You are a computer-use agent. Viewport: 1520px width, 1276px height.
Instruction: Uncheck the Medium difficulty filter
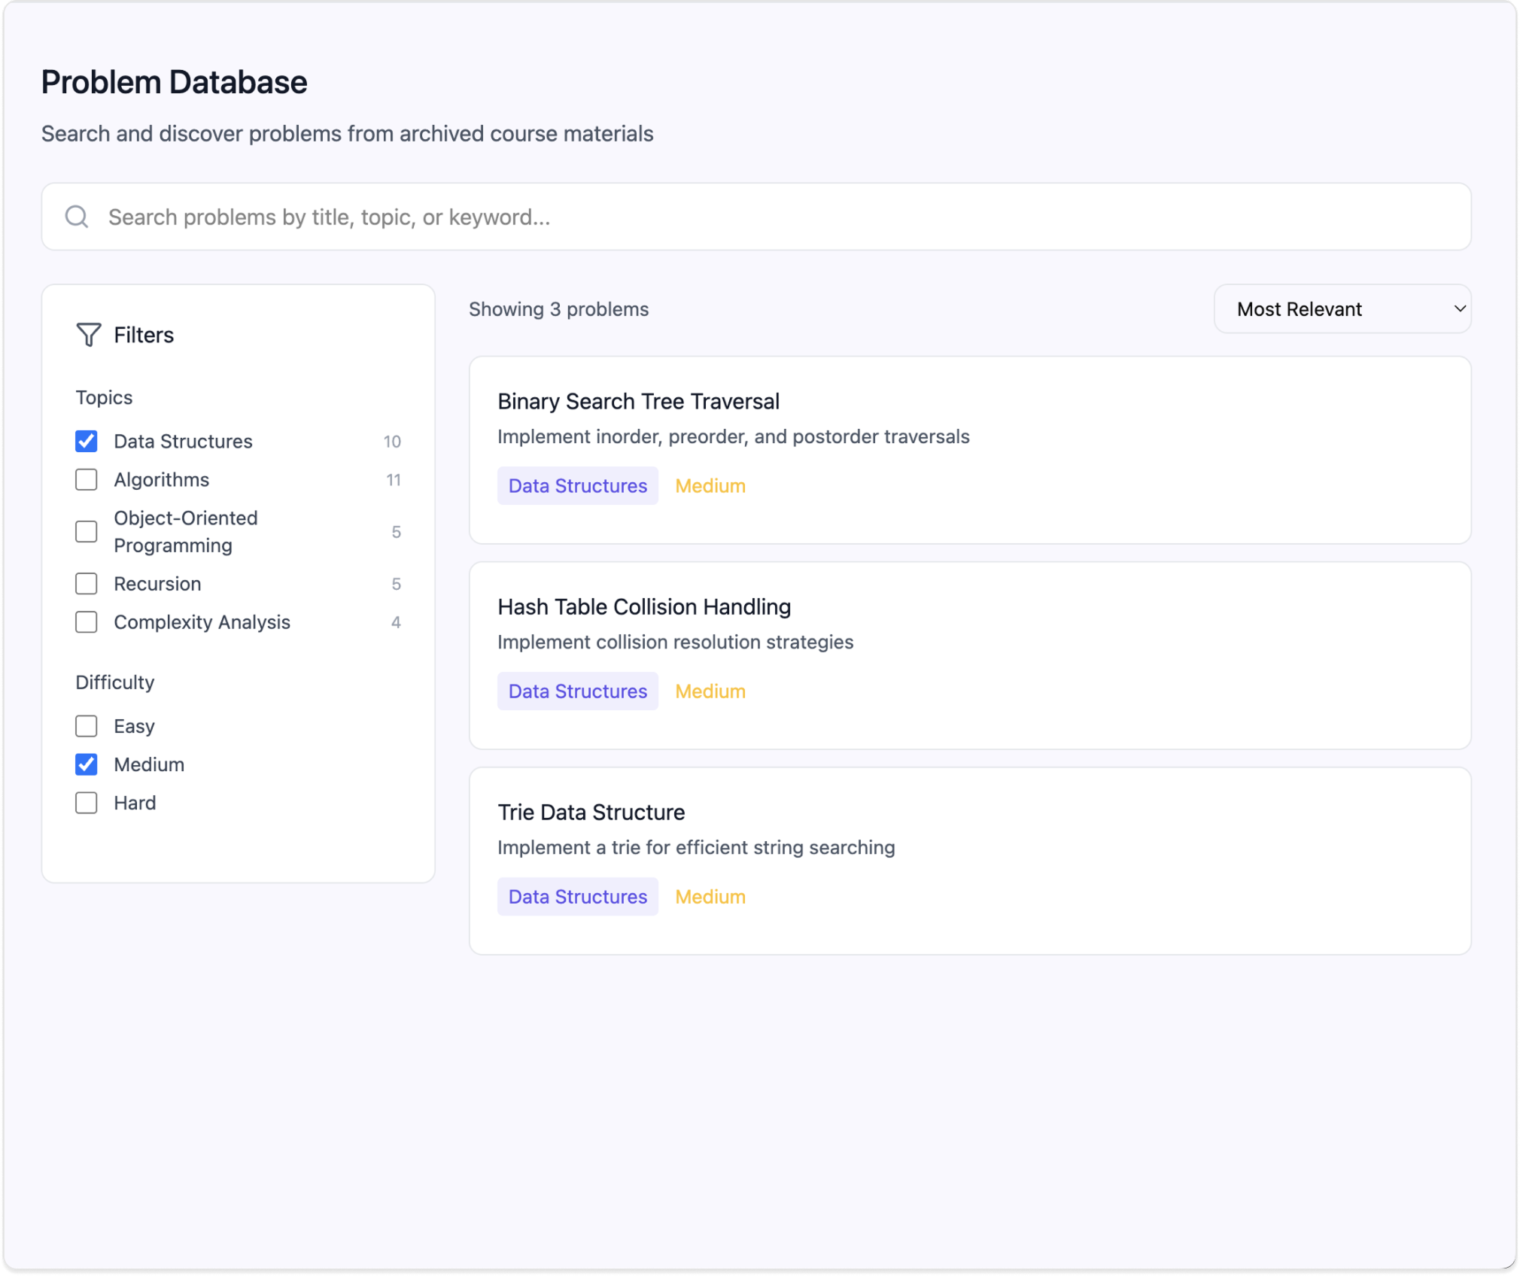tap(87, 764)
